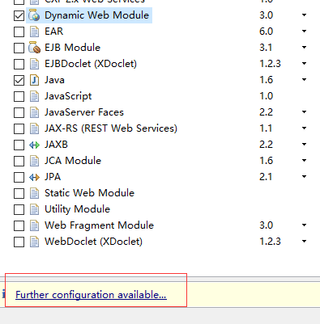Tick the WebDoclet (XDoclet) checkbox

19,242
